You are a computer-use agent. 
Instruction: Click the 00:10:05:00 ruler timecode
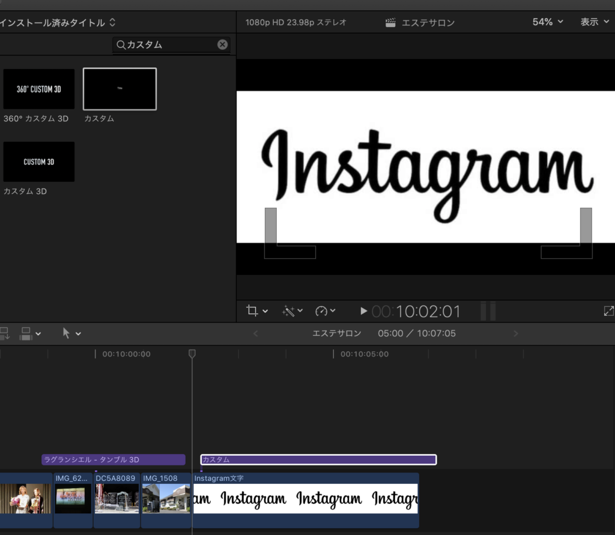(365, 354)
